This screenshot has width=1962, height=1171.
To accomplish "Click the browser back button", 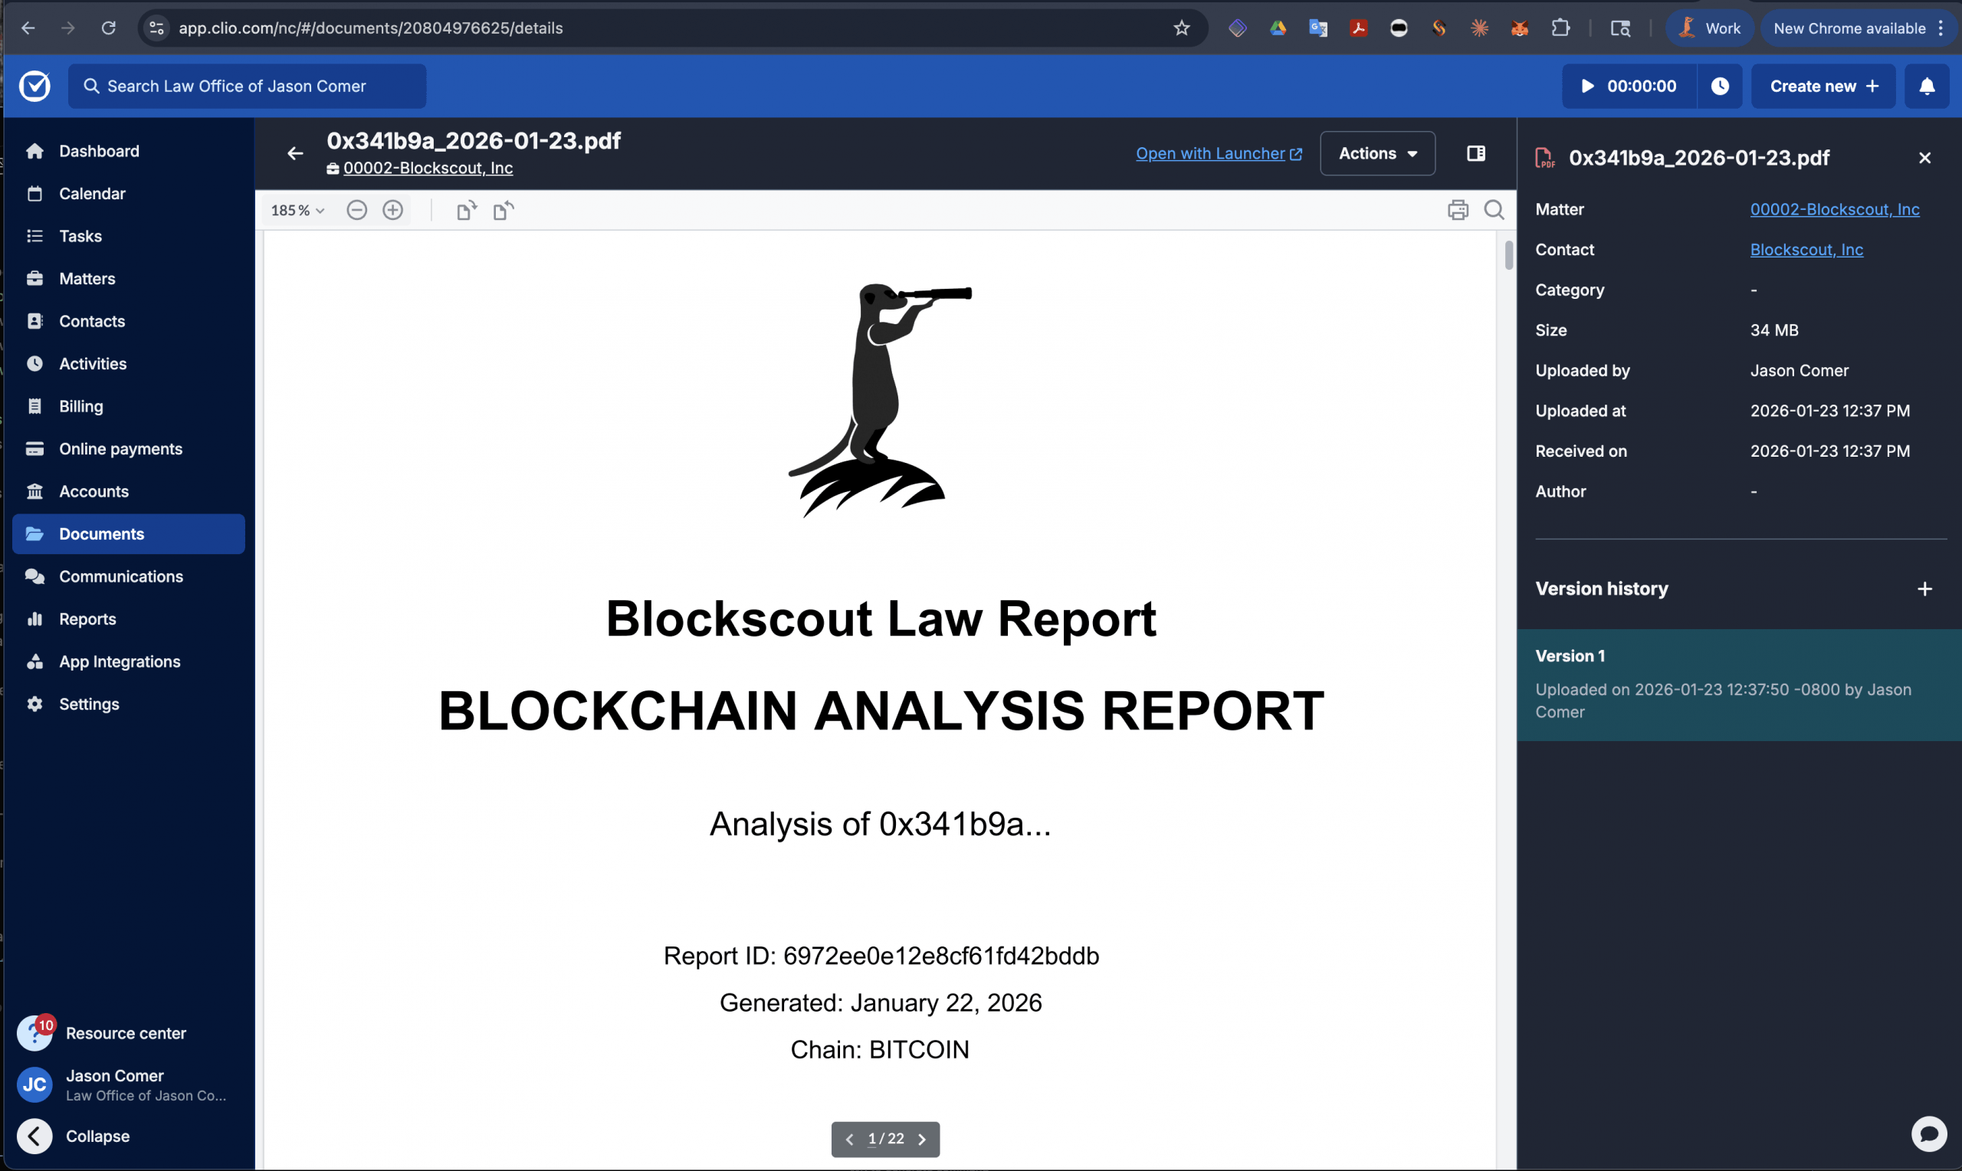I will click(x=28, y=28).
